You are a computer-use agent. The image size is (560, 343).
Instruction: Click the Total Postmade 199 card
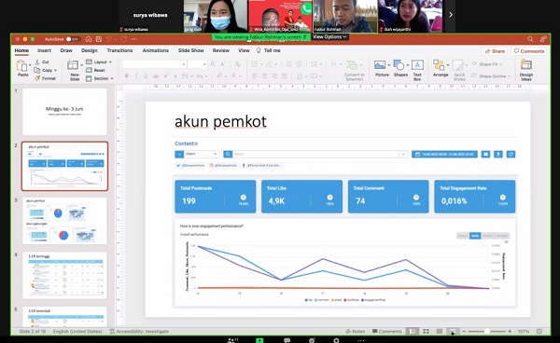tap(216, 197)
